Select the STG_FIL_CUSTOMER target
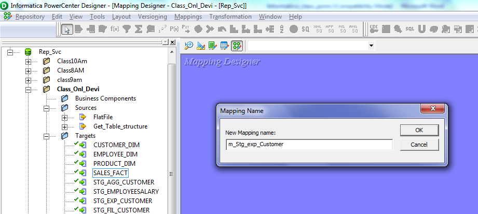478x214 pixels. click(x=121, y=210)
